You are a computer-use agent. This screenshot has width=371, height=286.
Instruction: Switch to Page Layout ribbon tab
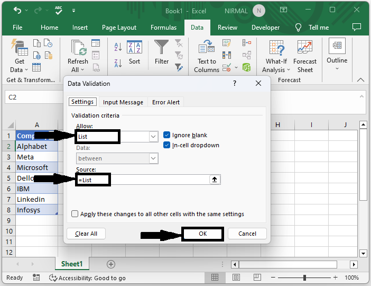(119, 28)
